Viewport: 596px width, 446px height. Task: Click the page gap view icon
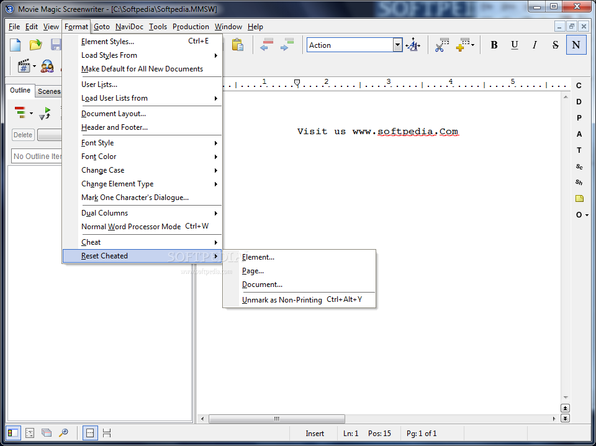click(x=107, y=433)
